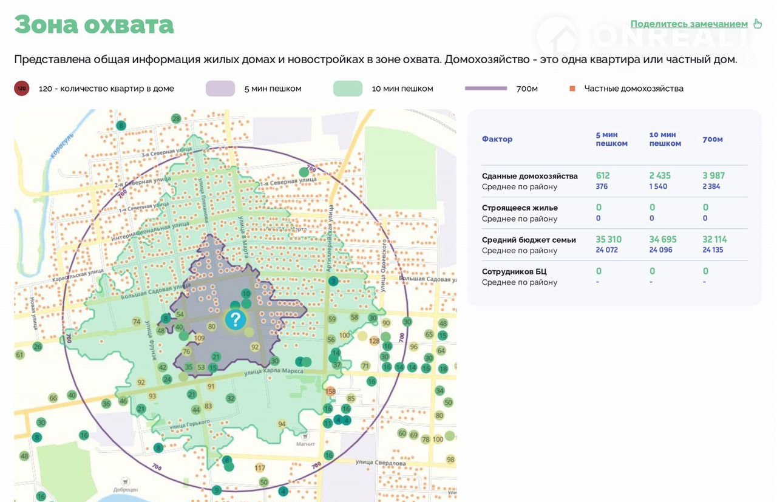This screenshot has width=777, height=502.
Task: Click the 35 310 average family budget value
Action: (608, 240)
